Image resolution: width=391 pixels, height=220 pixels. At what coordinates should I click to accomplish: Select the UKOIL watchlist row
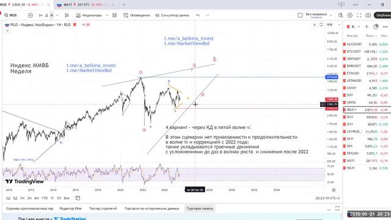pos(367,103)
